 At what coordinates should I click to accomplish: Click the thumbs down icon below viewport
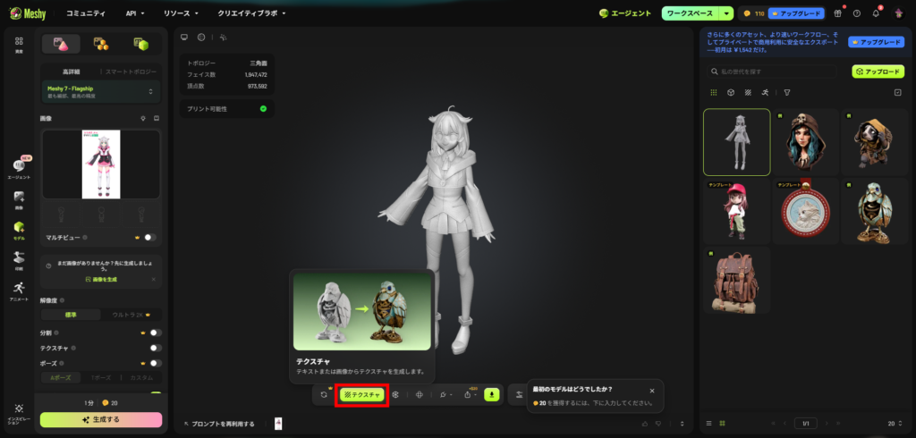(658, 424)
